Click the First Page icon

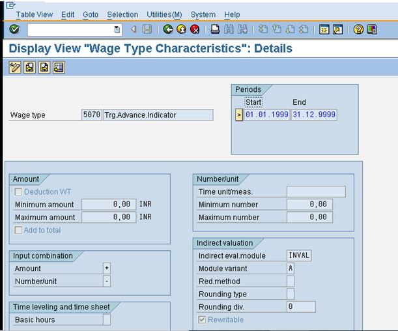[x=263, y=29]
